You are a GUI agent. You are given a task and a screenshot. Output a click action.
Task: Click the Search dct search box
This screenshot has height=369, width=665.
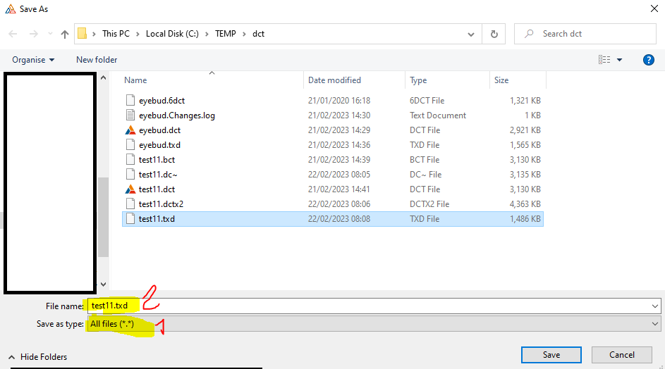click(592, 34)
